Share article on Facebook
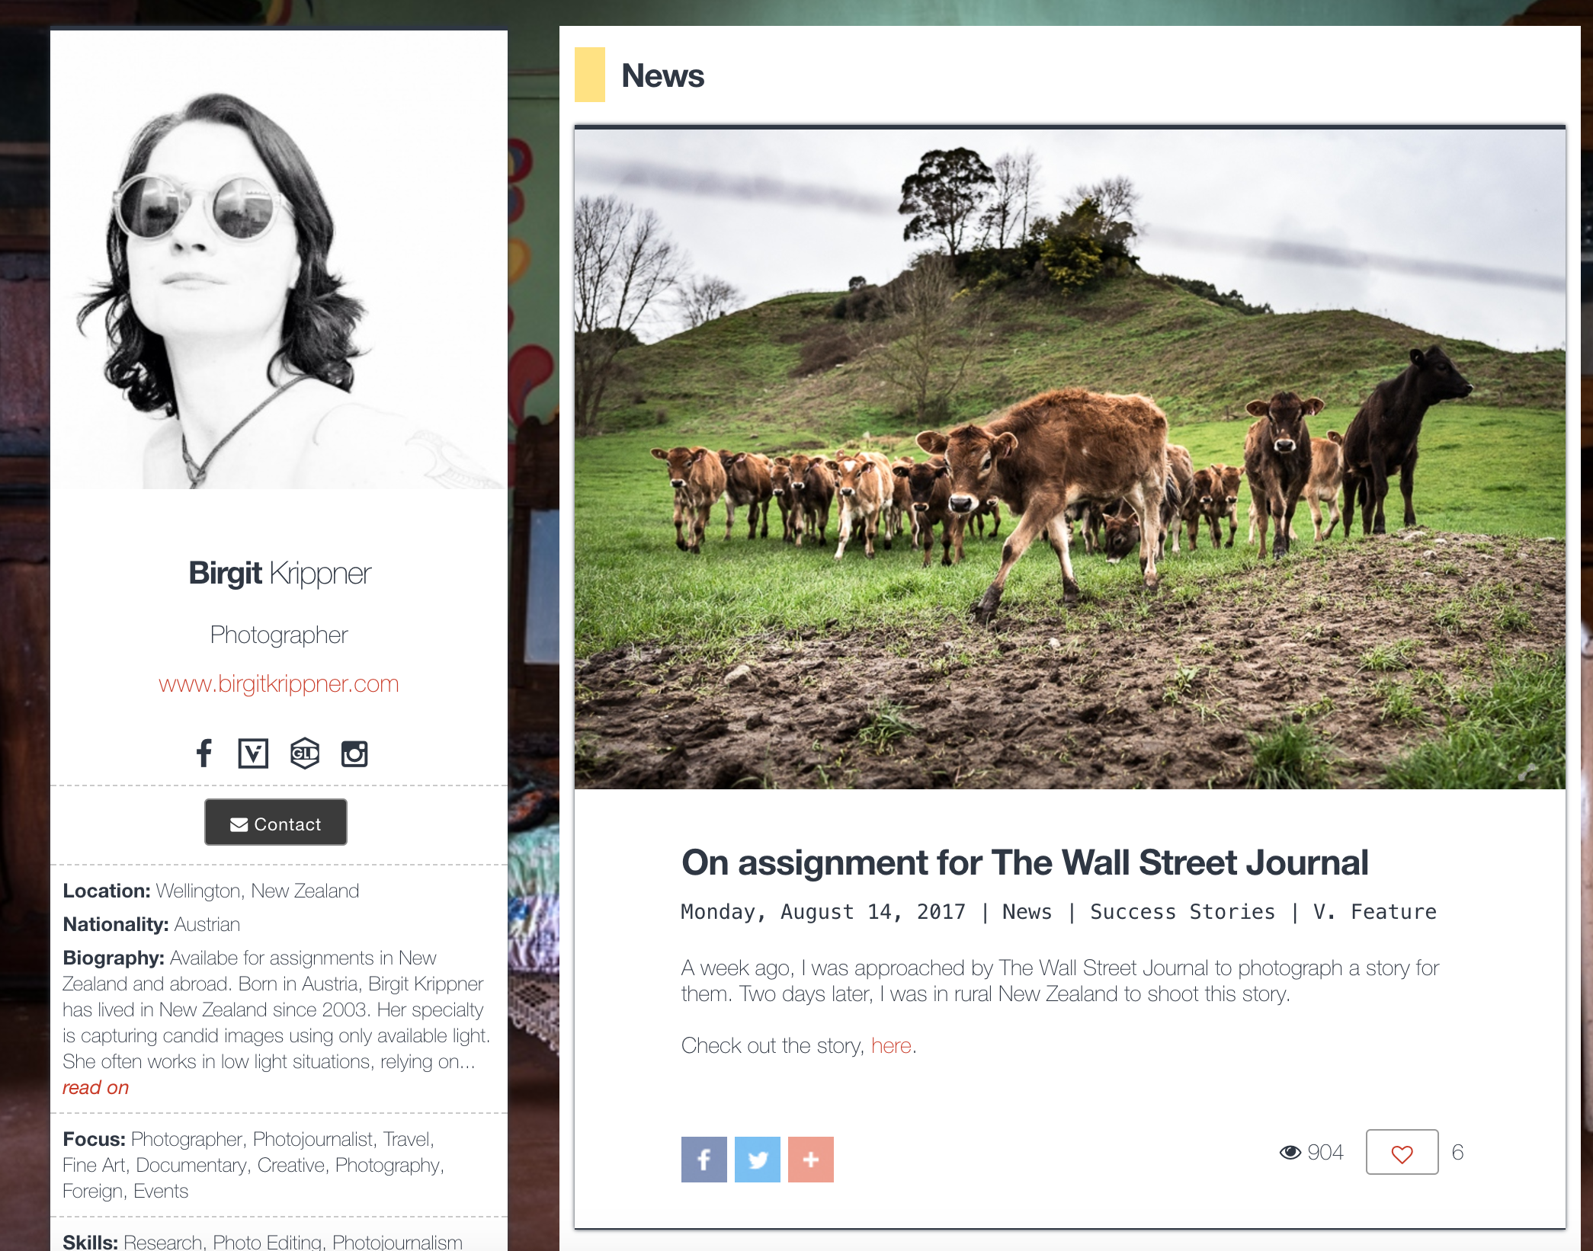This screenshot has height=1251, width=1593. (x=704, y=1159)
